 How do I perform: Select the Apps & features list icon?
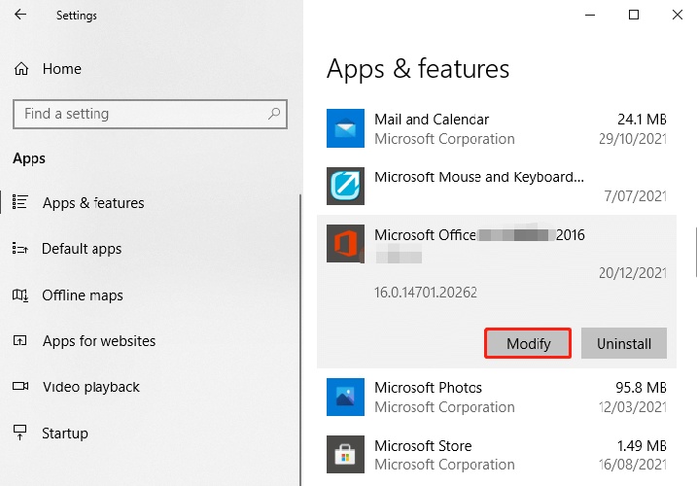20,202
